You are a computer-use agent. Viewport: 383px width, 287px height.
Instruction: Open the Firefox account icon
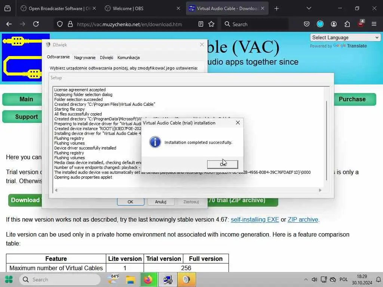point(334,24)
